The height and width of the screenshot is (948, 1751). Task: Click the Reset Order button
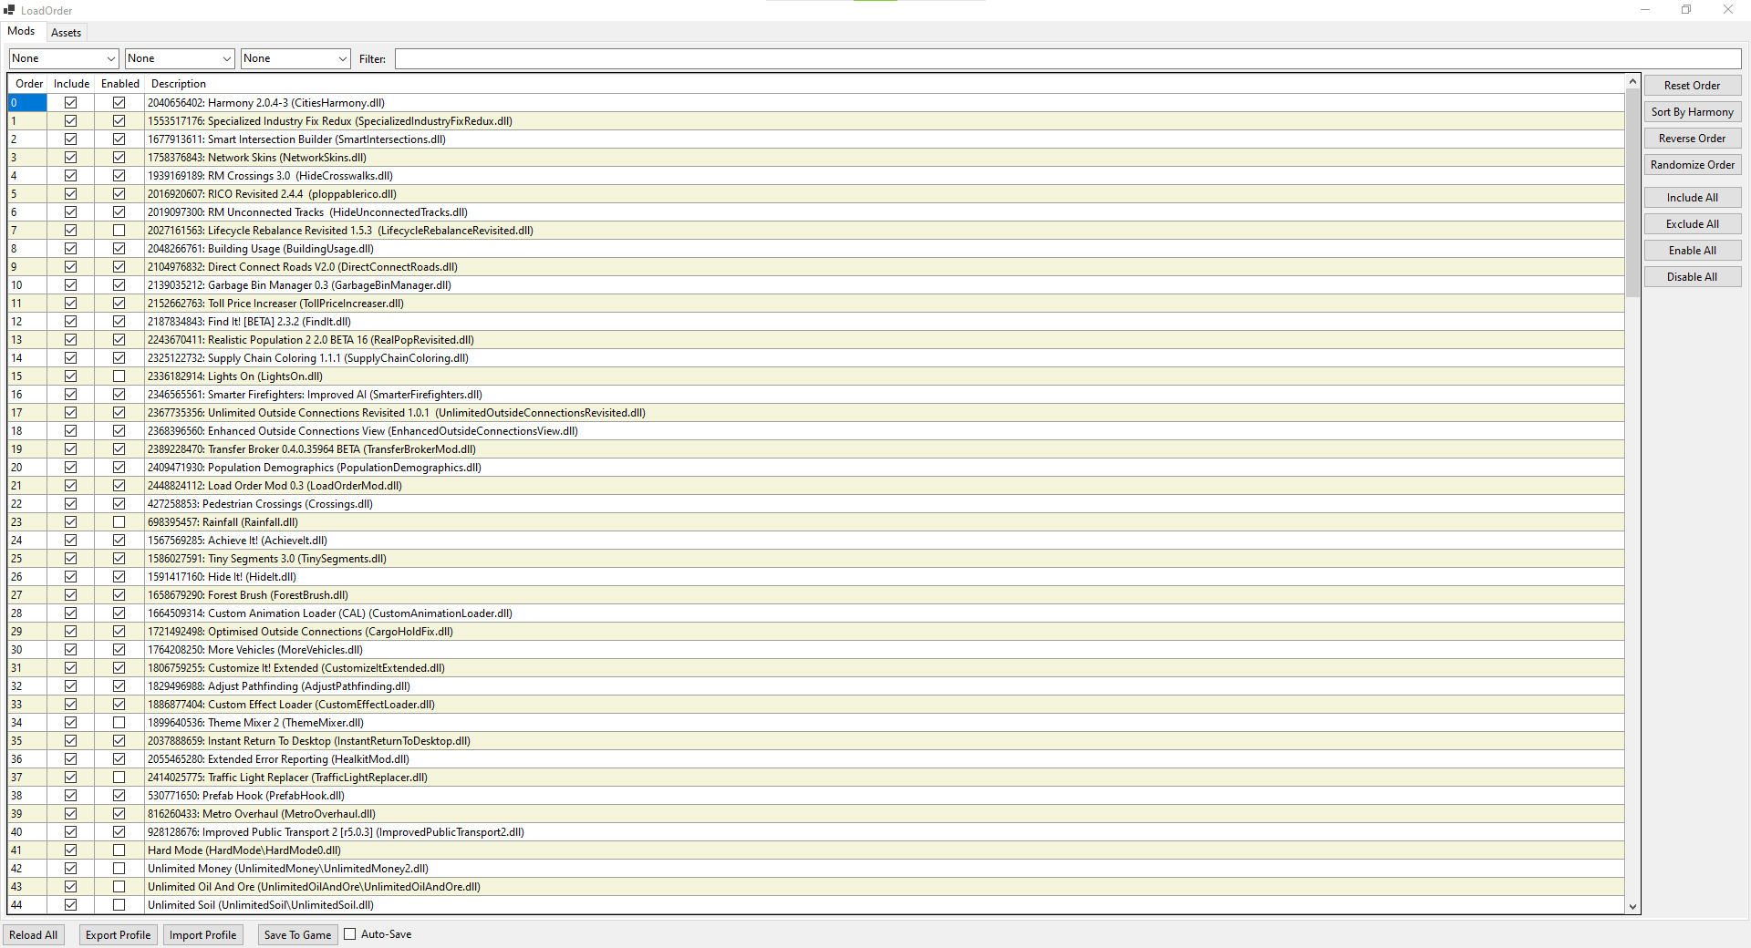(1693, 86)
